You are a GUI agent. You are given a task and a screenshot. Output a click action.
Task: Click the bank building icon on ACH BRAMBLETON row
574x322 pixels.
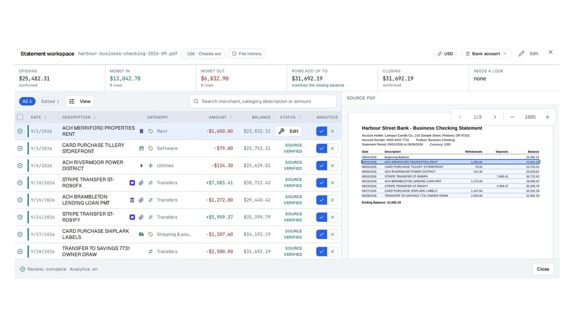(132, 200)
